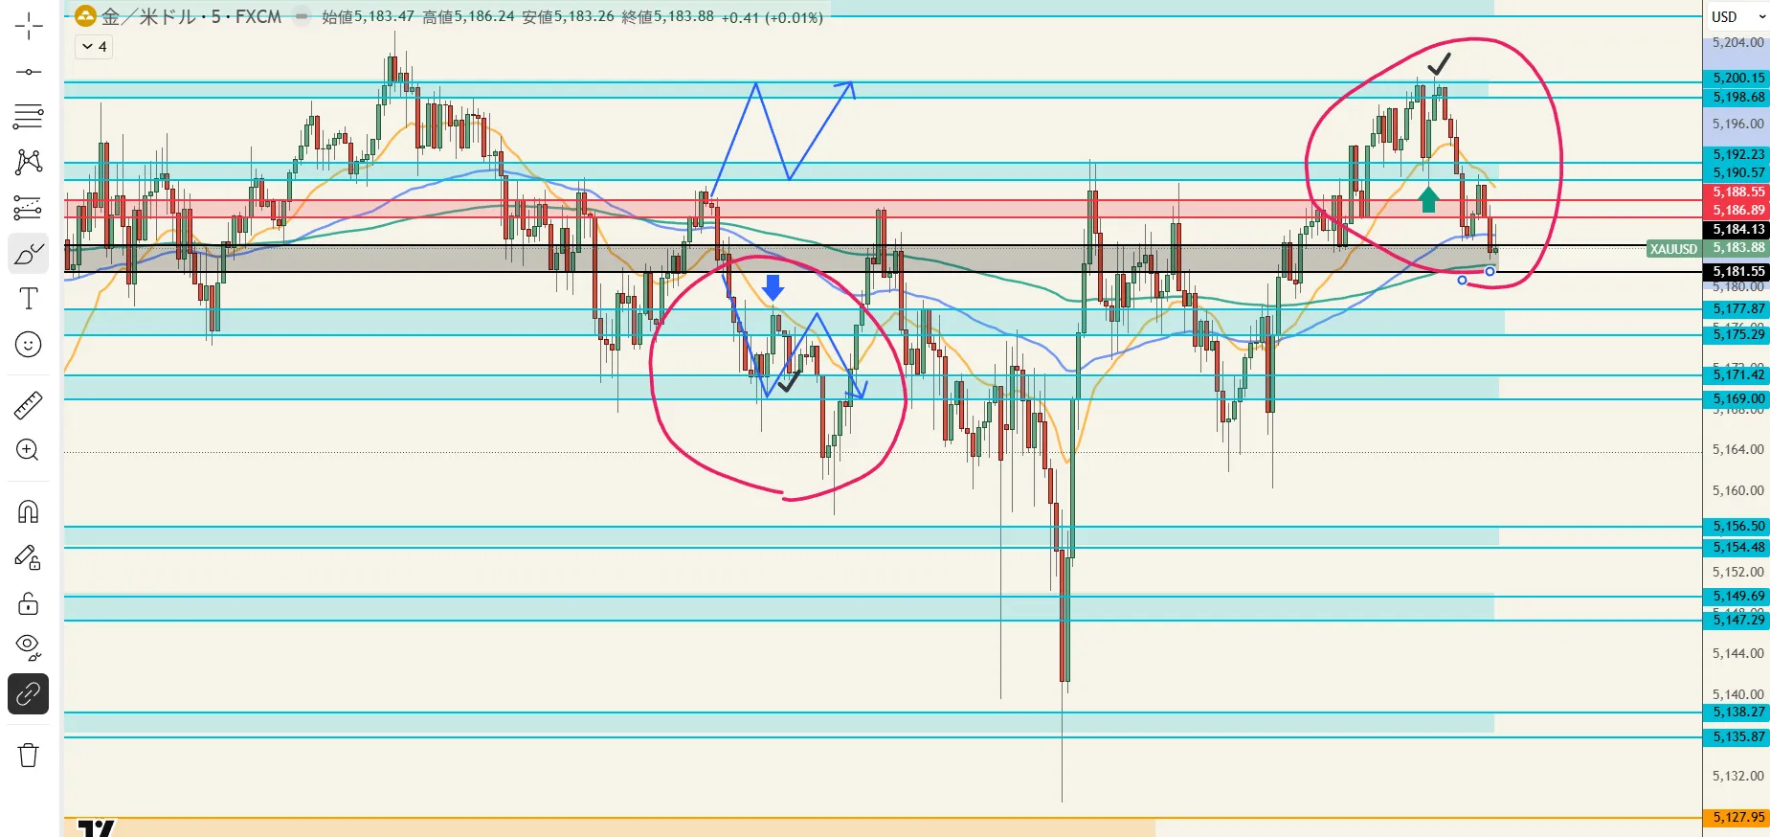
Task: Click the 5,175.29 price label
Action: [1738, 334]
